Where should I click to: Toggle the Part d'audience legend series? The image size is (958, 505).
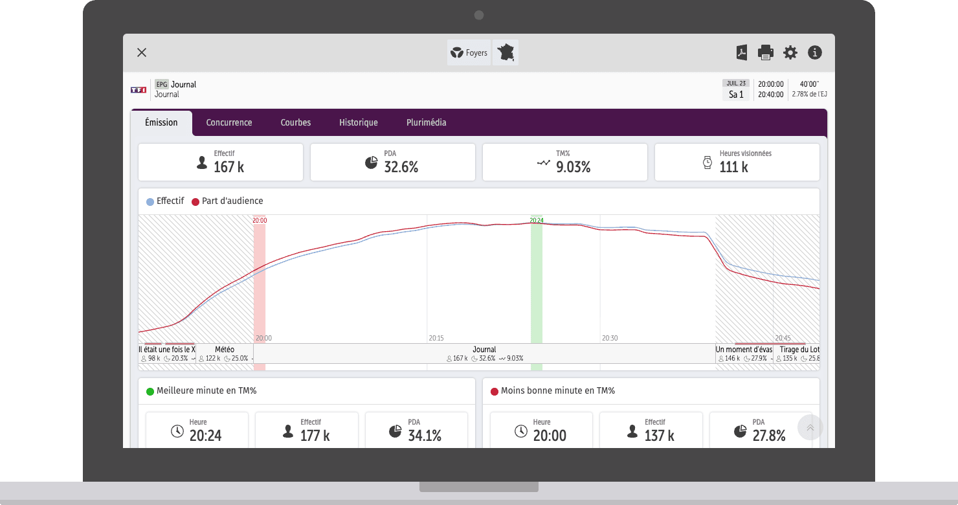point(227,201)
